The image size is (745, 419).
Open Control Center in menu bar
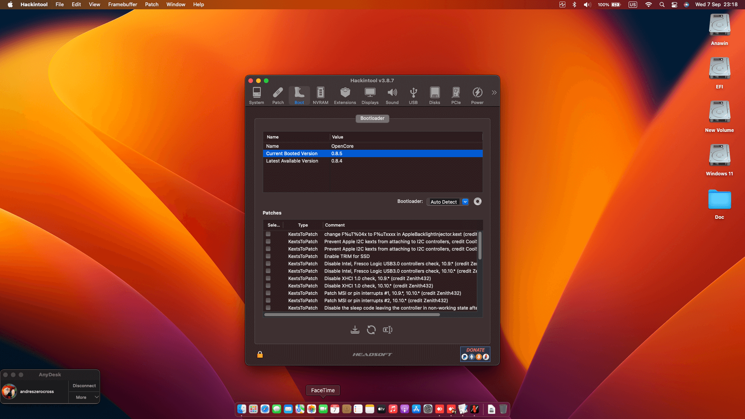click(674, 5)
